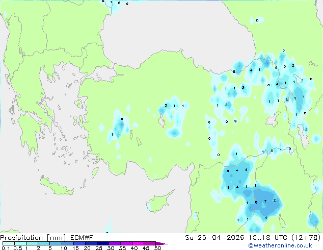
Task: Select the 40–45 mm bright pink swatch
Action: (138, 243)
